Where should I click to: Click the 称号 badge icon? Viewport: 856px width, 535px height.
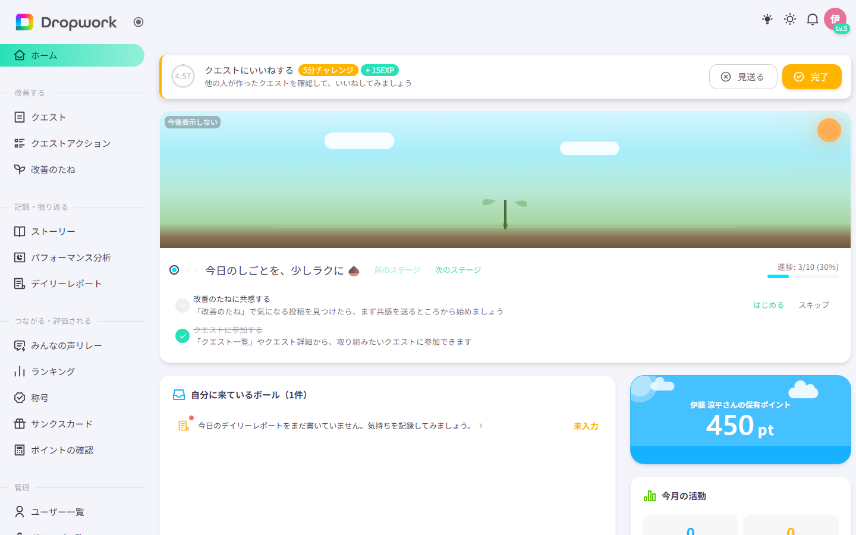pyautogui.click(x=20, y=398)
